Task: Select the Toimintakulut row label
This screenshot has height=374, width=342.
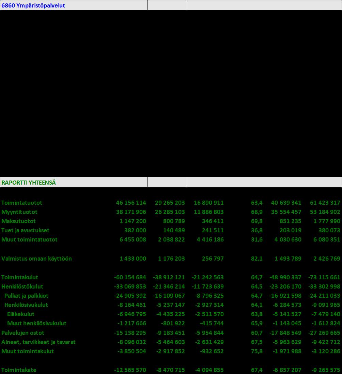Action: click(x=19, y=277)
